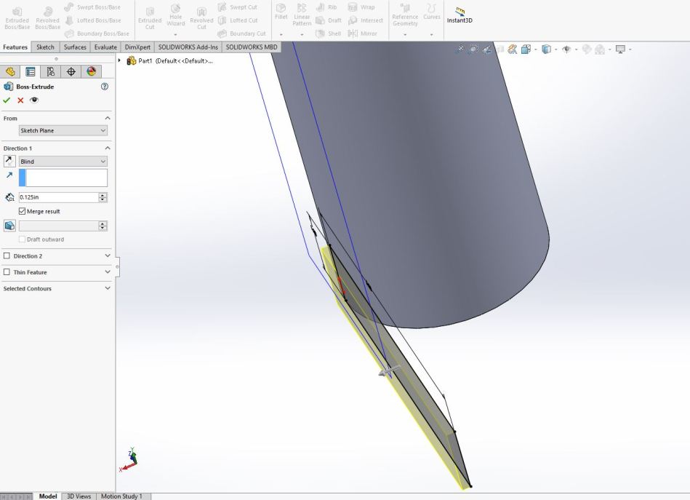
Task: Enable the Direction 2 checkbox
Action: (x=7, y=256)
